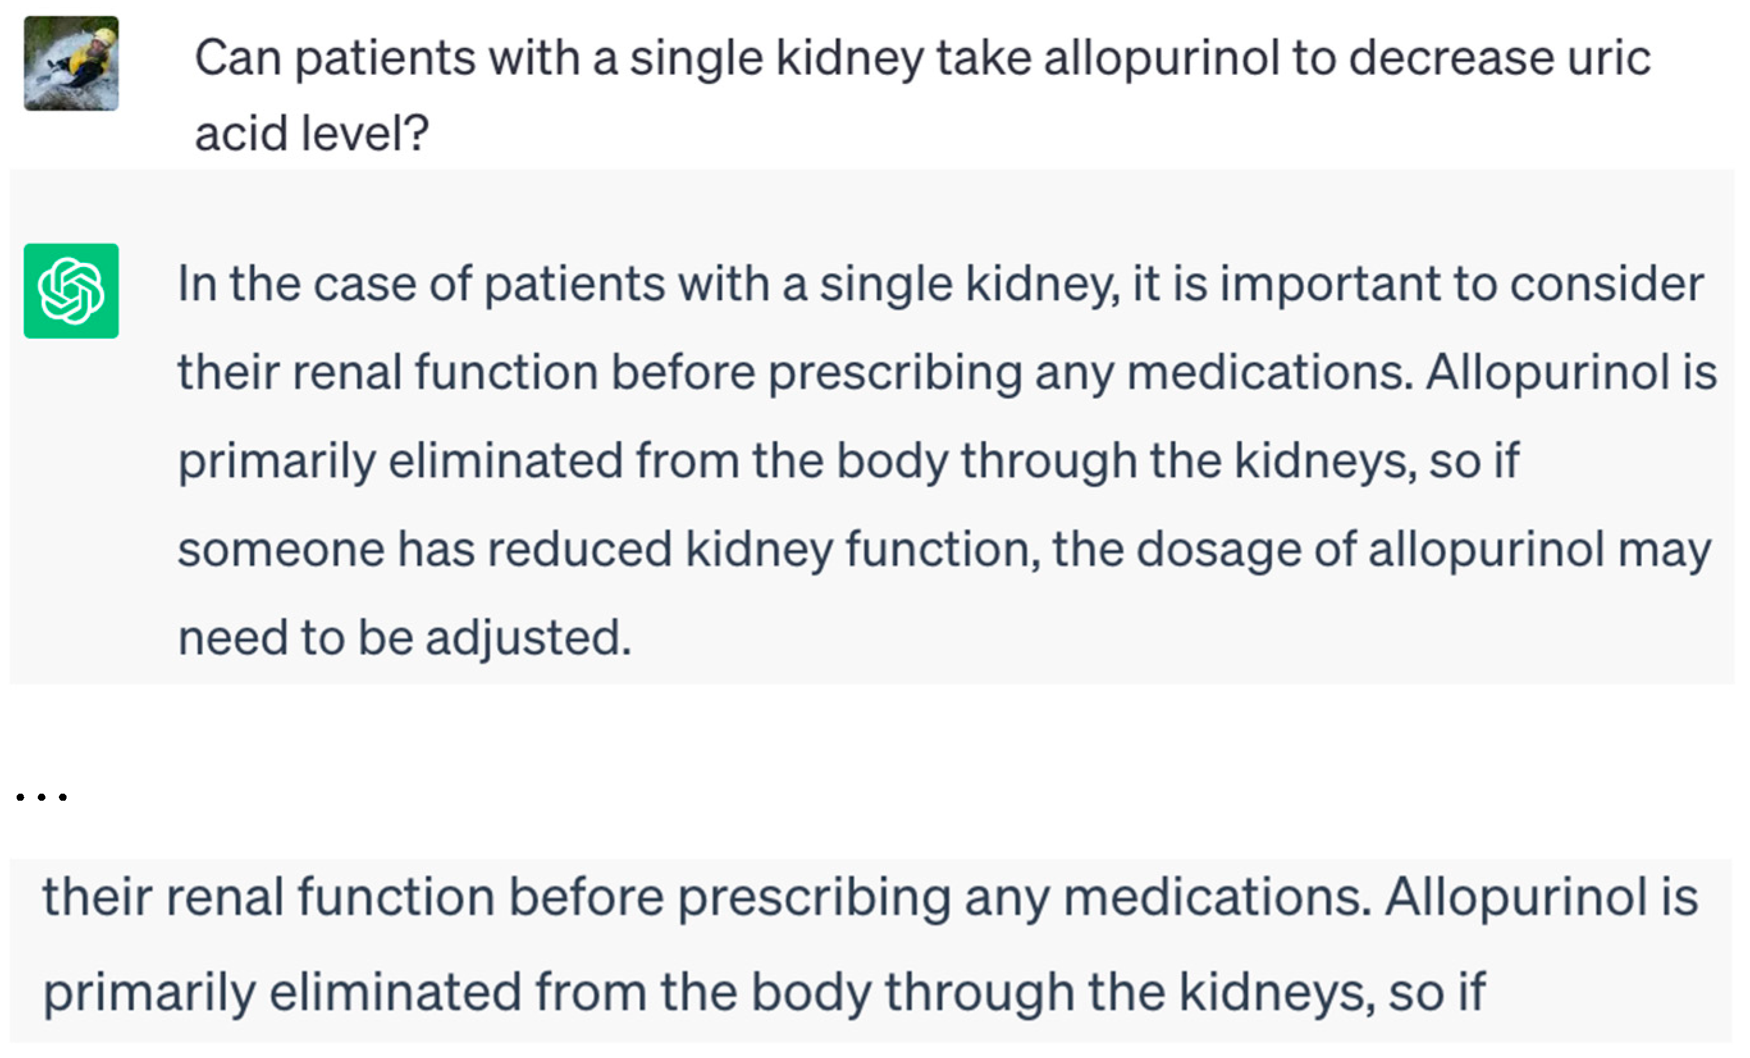Click "Allopurinol is" in the bottom excerpt
This screenshot has width=1750, height=1058.
1541,897
